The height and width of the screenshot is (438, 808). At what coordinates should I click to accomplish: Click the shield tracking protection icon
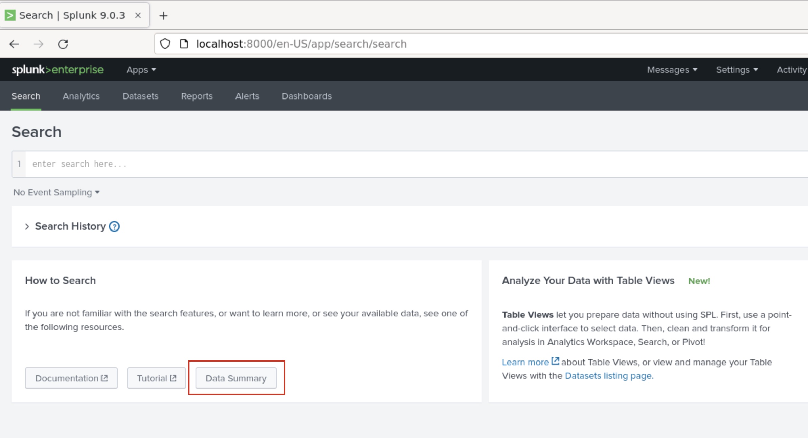pyautogui.click(x=165, y=44)
